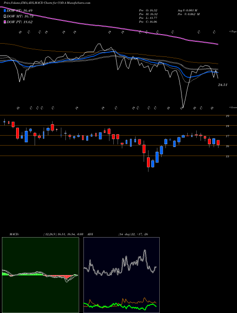This screenshot has height=313, width=237.
Task: Click the 'Pre V: 0.062 M' volume text
Action: click(189, 14)
